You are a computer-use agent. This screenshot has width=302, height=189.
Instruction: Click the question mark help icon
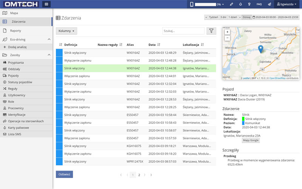(x=249, y=4)
